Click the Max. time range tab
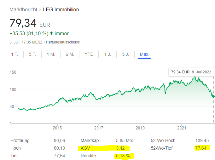215x160 pixels. click(x=144, y=54)
